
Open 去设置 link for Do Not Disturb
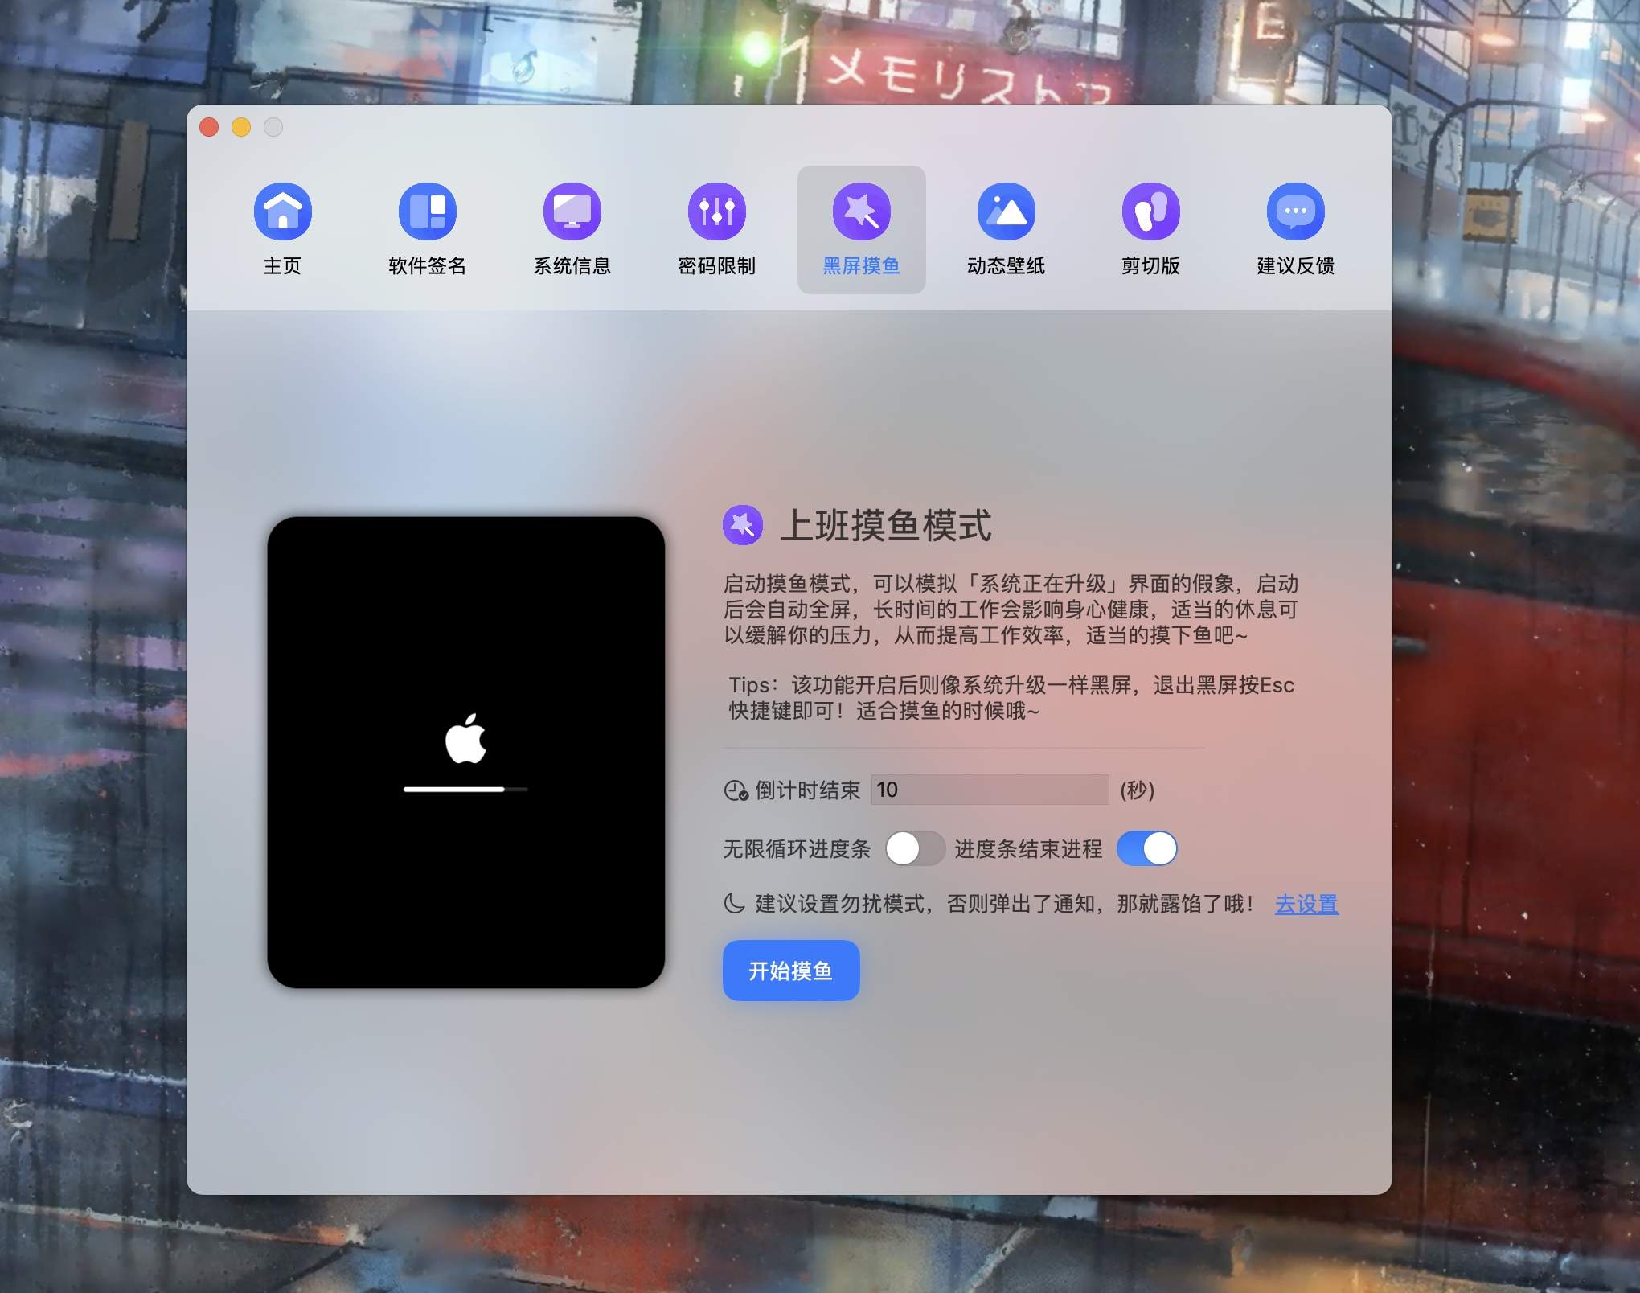click(x=1306, y=904)
